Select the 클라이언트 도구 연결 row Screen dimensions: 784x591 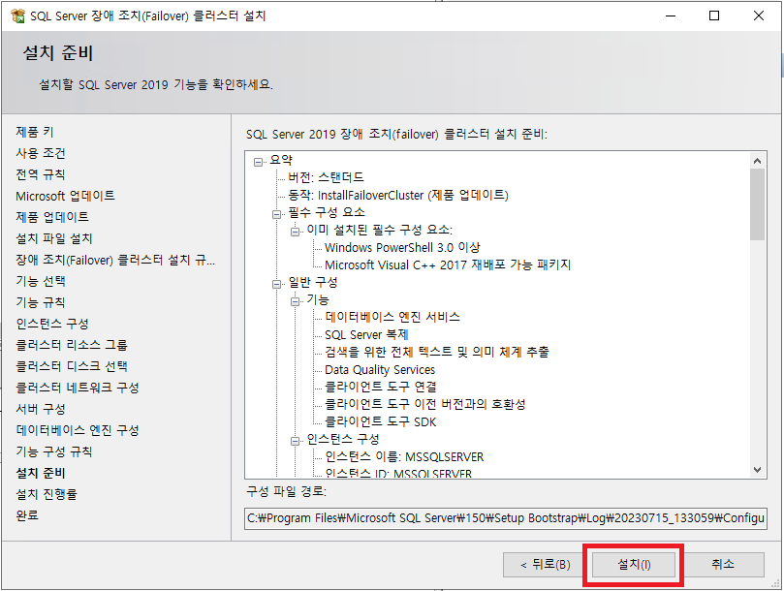(381, 387)
